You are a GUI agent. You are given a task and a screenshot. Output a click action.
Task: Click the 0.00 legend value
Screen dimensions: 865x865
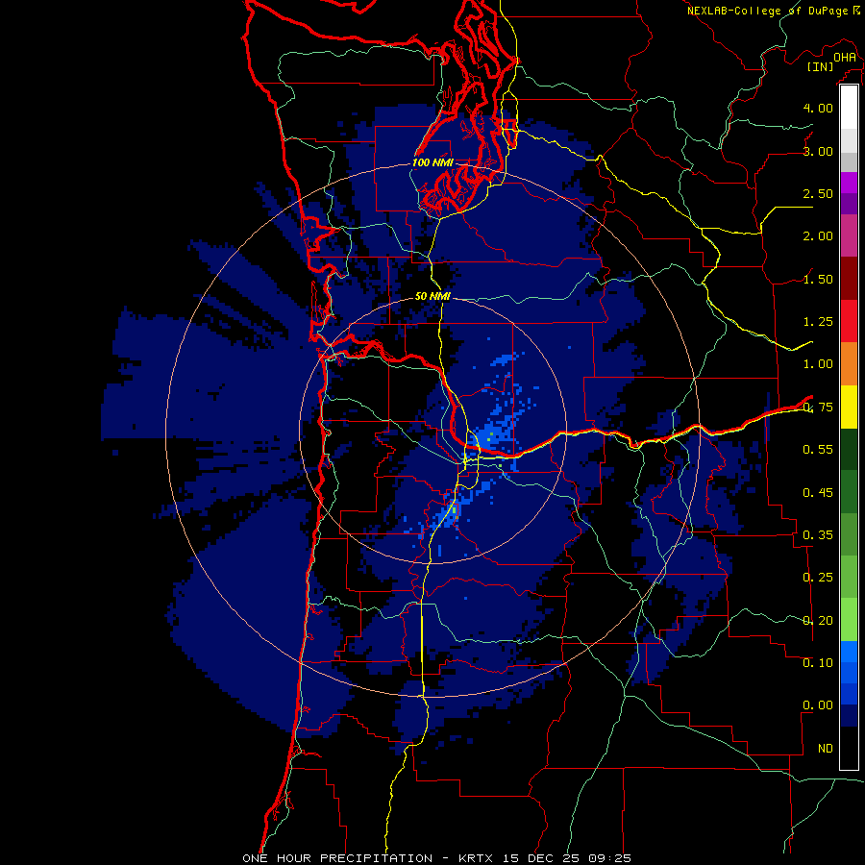click(818, 705)
